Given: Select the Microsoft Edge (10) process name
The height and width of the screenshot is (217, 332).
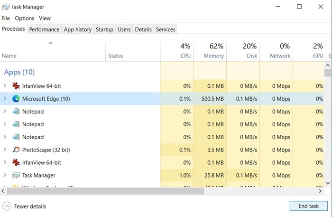Looking at the screenshot, I should (46, 99).
